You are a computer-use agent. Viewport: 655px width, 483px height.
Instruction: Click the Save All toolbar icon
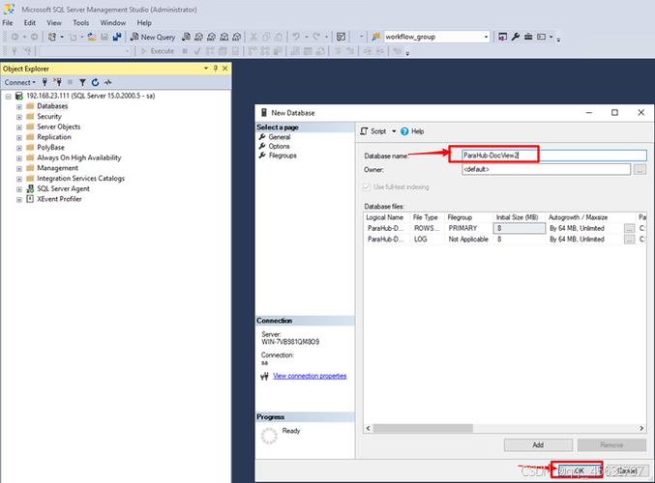(117, 37)
